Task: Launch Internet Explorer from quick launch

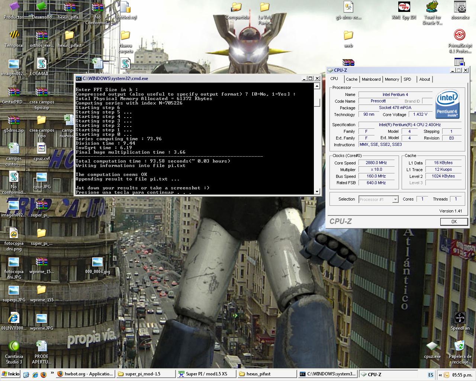Action: (35, 374)
